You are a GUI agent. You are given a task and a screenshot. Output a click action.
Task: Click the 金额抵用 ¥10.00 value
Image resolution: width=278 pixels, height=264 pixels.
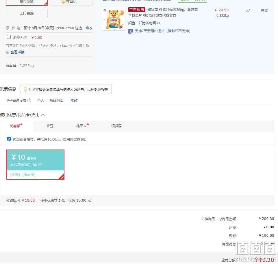pos(28,201)
